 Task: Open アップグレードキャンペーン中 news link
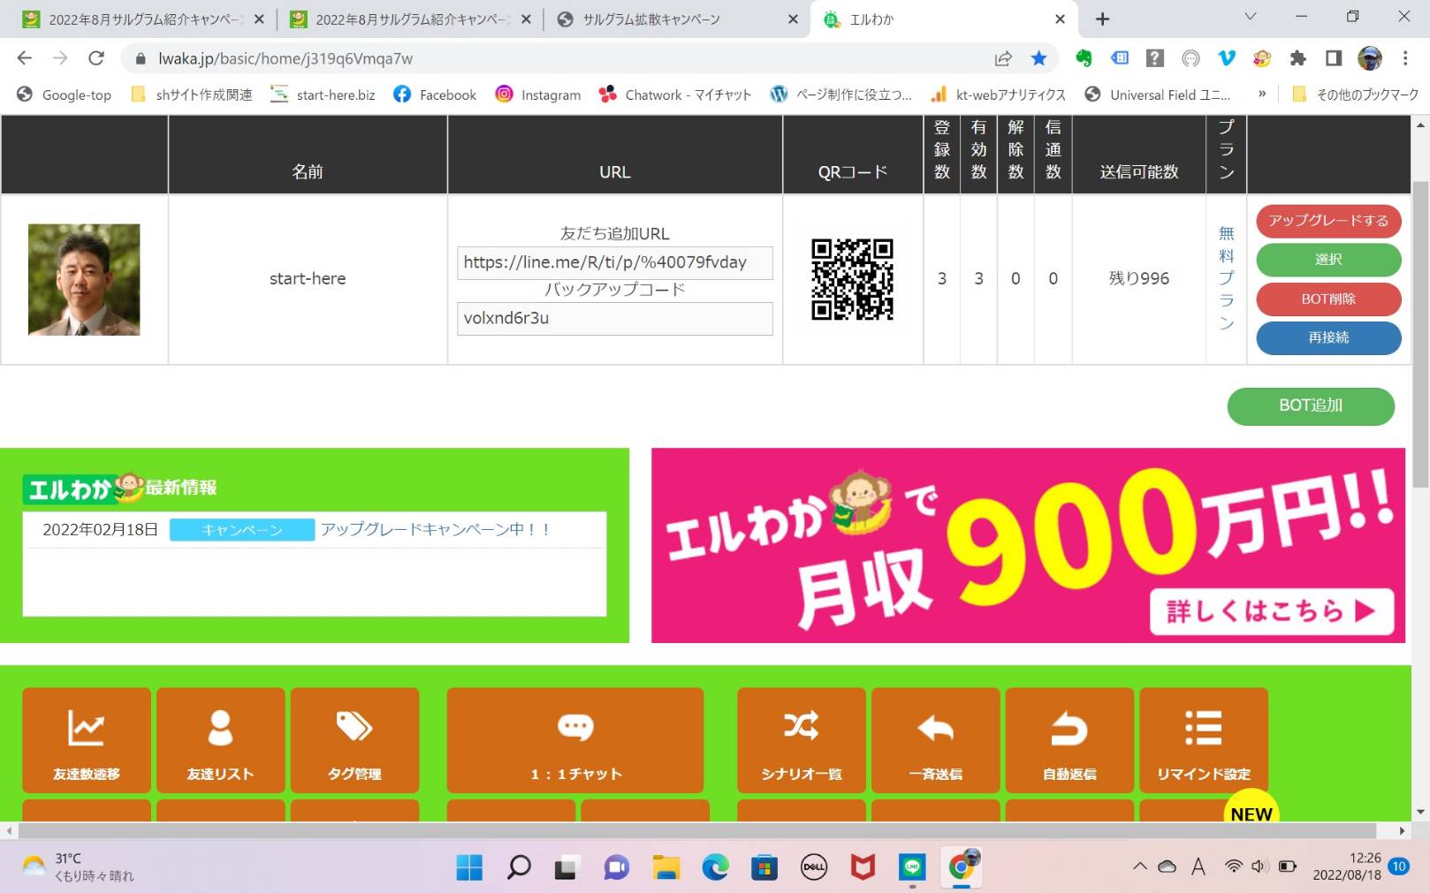436,529
